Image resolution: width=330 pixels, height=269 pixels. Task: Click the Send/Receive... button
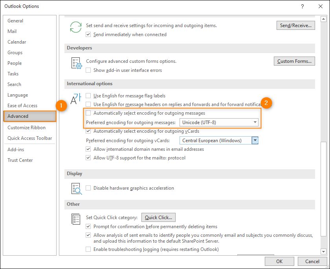296,26
